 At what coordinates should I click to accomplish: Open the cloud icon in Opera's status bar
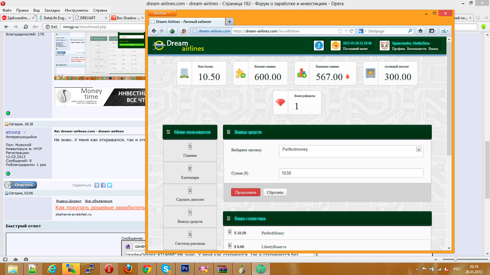[x=16, y=259]
